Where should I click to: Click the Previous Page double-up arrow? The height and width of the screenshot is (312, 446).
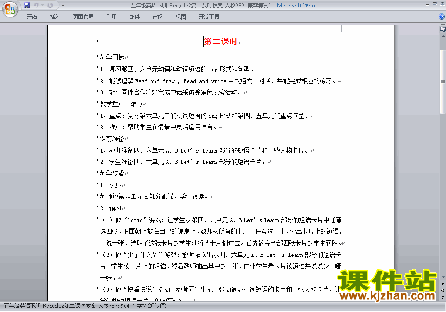tap(443, 284)
